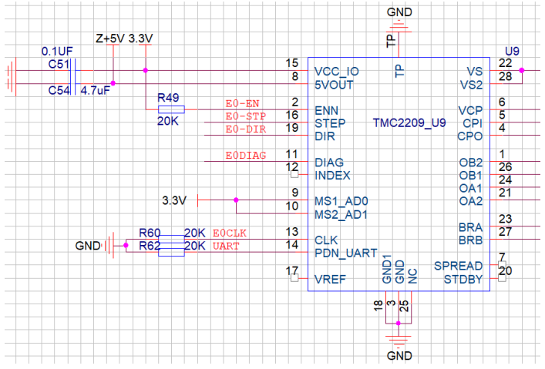Click the 0.1UF capacitor value
This screenshot has width=545, height=369.
point(57,52)
